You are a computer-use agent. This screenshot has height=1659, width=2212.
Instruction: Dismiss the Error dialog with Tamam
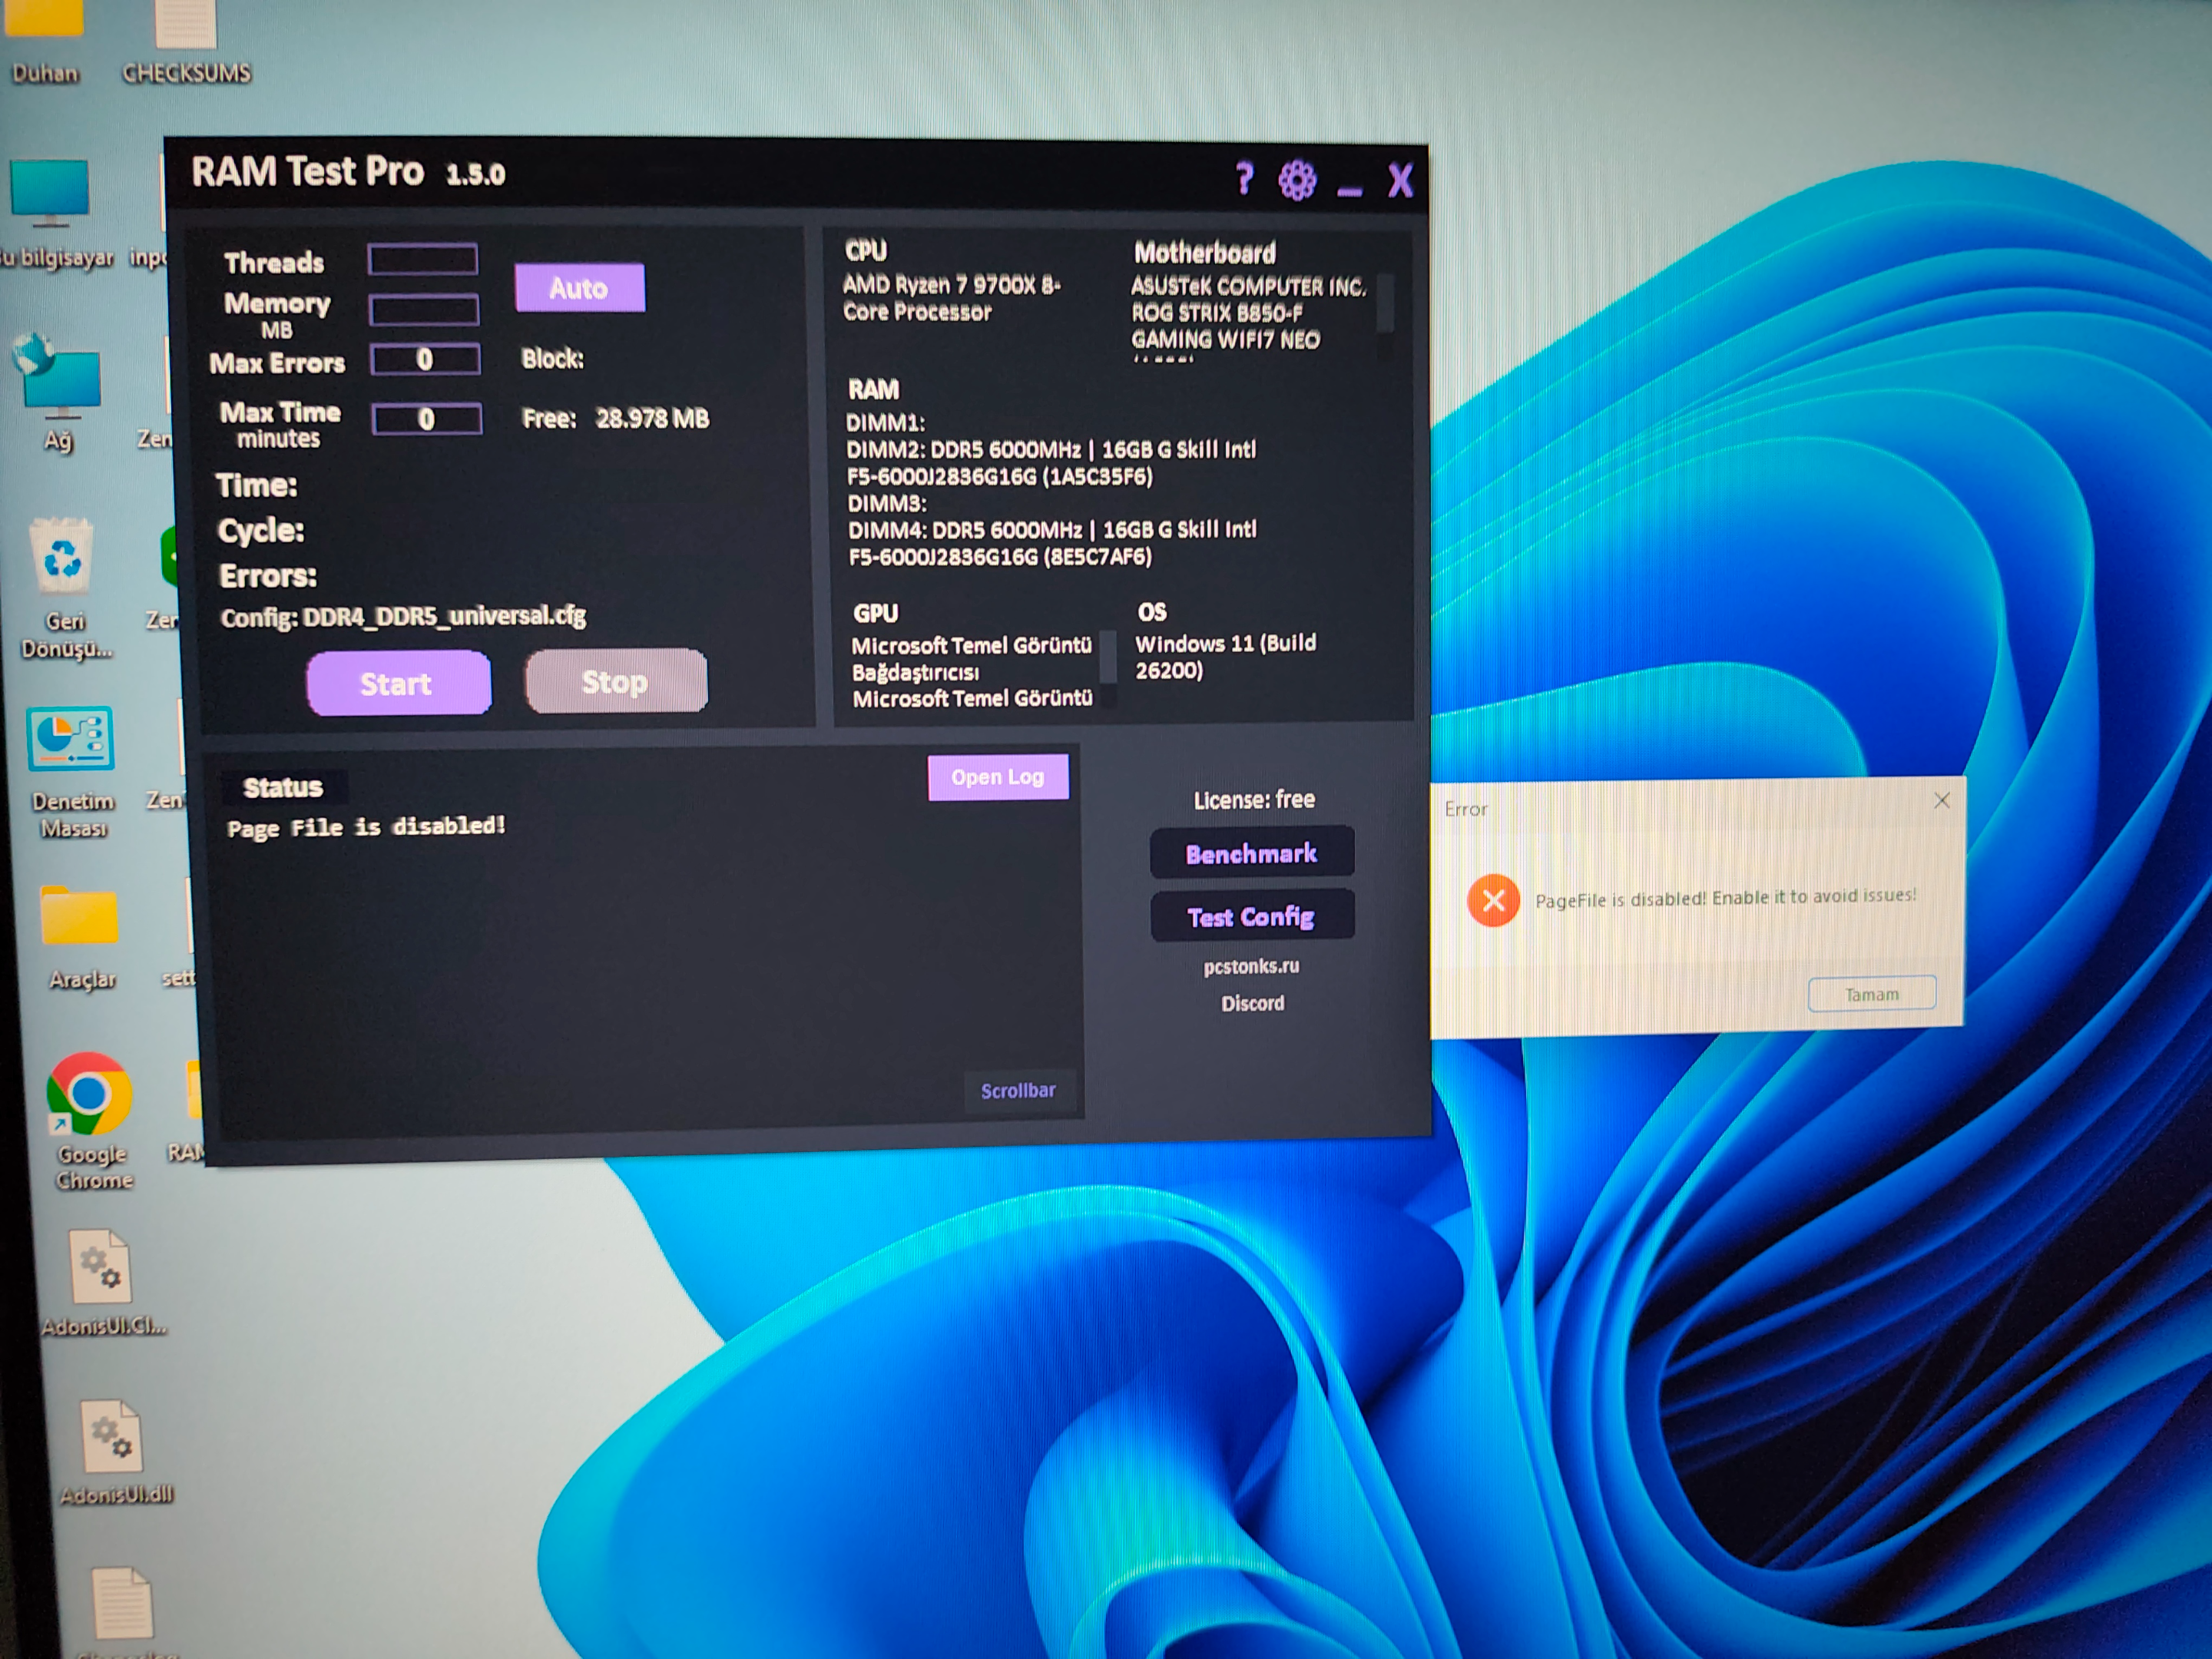1872,994
